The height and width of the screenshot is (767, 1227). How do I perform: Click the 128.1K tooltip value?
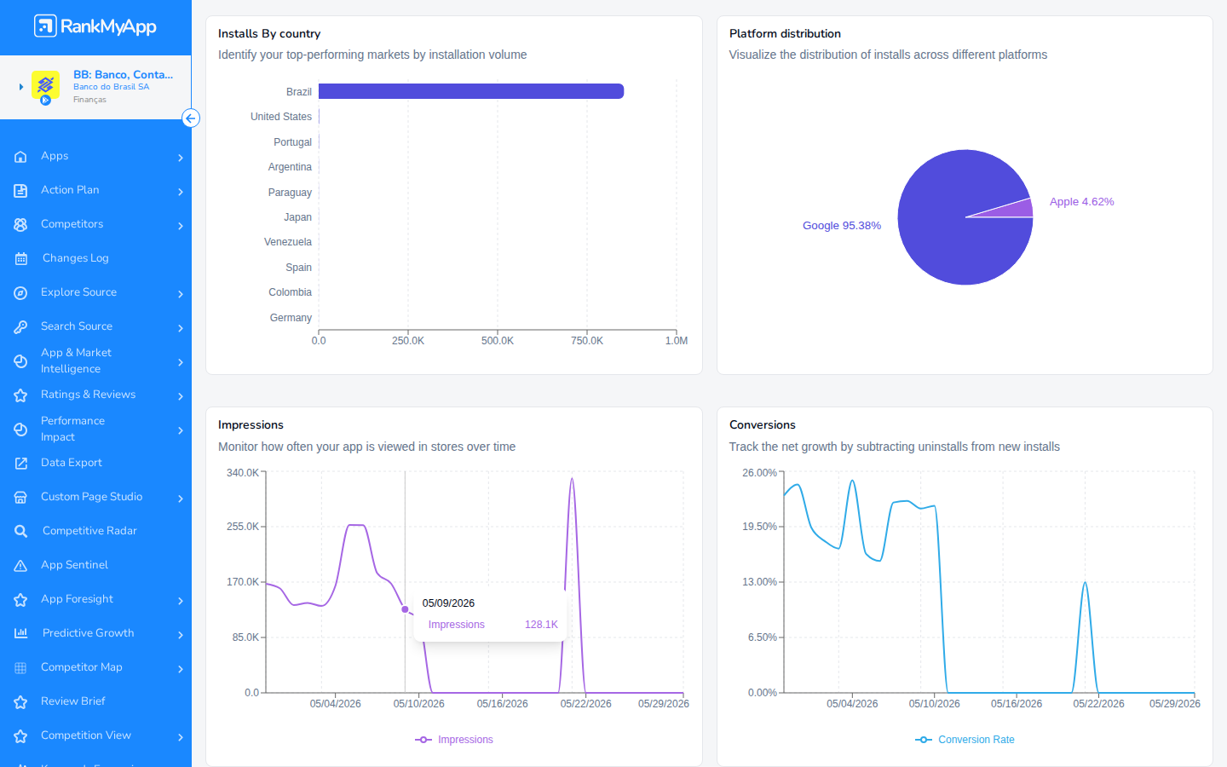pyautogui.click(x=541, y=625)
